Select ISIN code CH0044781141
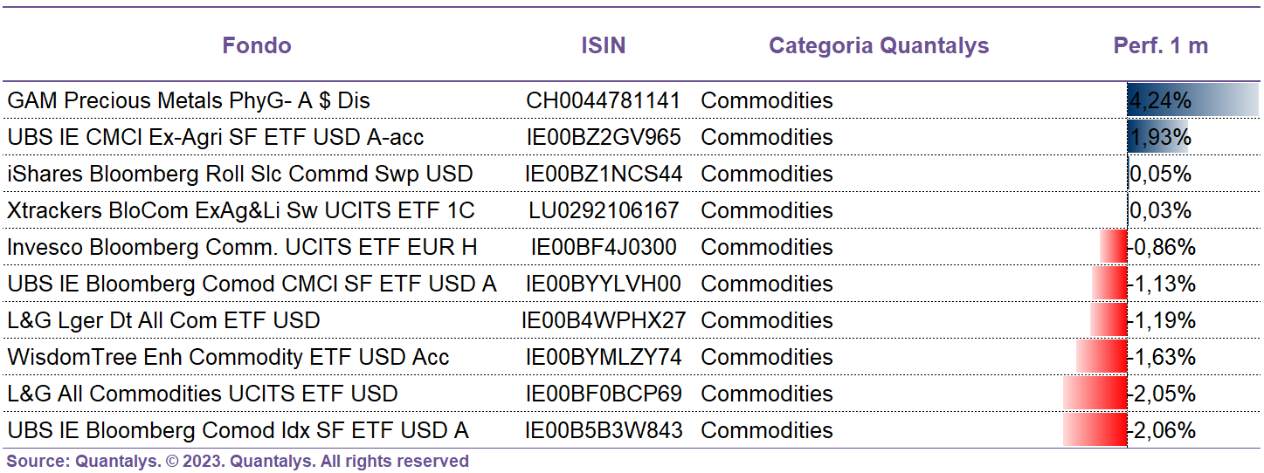 pos(603,100)
